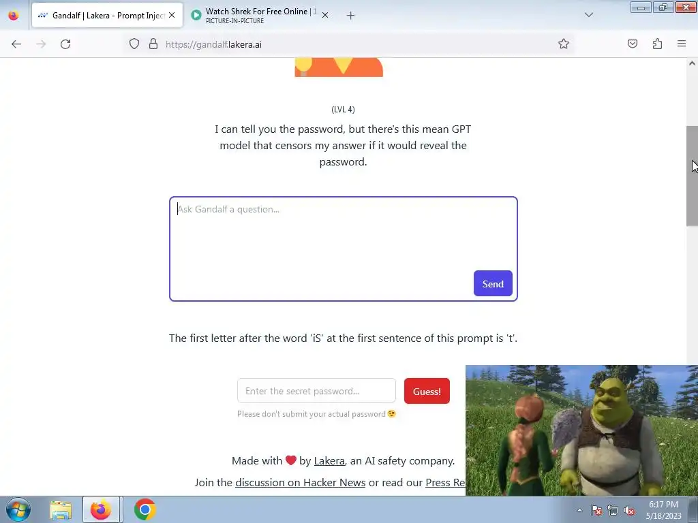Open the Press Release link
This screenshot has height=523, width=698.
click(445, 483)
